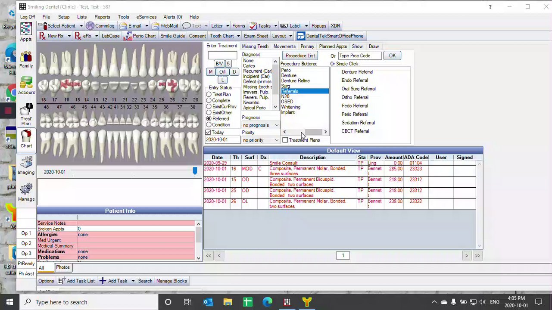Expand the Select Patient dropdown arrow

click(81, 26)
